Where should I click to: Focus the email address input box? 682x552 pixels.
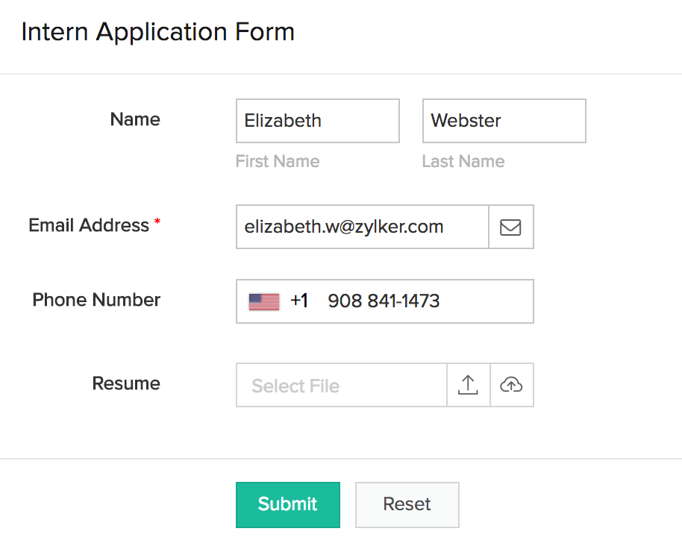coord(362,227)
